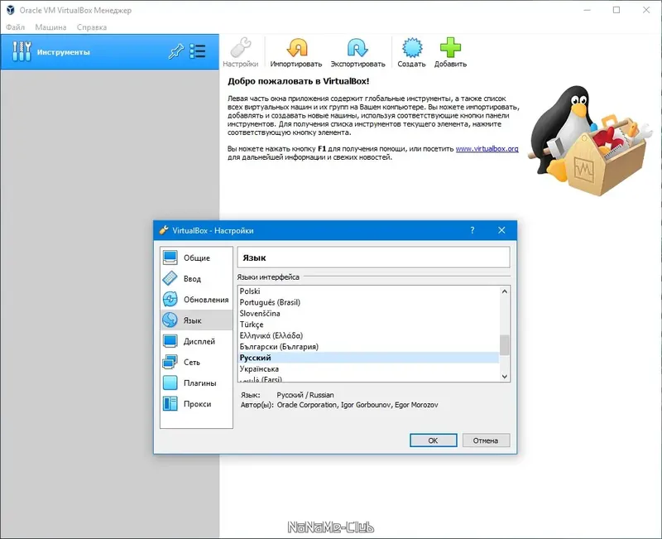
Task: Open the Справка menu
Action: coord(92,27)
